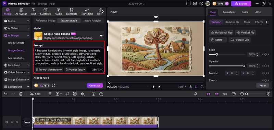Open the Help menu

(52, 4)
